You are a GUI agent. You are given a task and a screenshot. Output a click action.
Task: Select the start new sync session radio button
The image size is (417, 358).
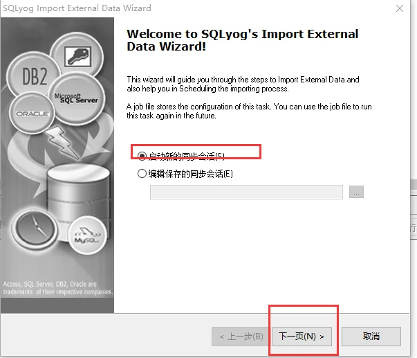coord(142,156)
